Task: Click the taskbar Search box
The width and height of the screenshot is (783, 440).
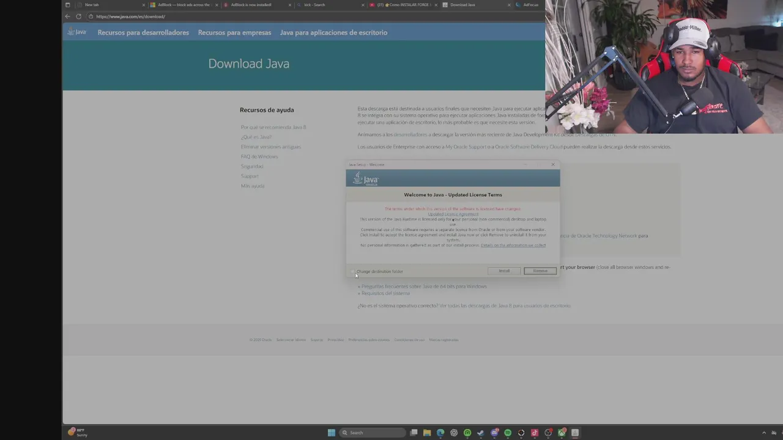Action: click(373, 433)
